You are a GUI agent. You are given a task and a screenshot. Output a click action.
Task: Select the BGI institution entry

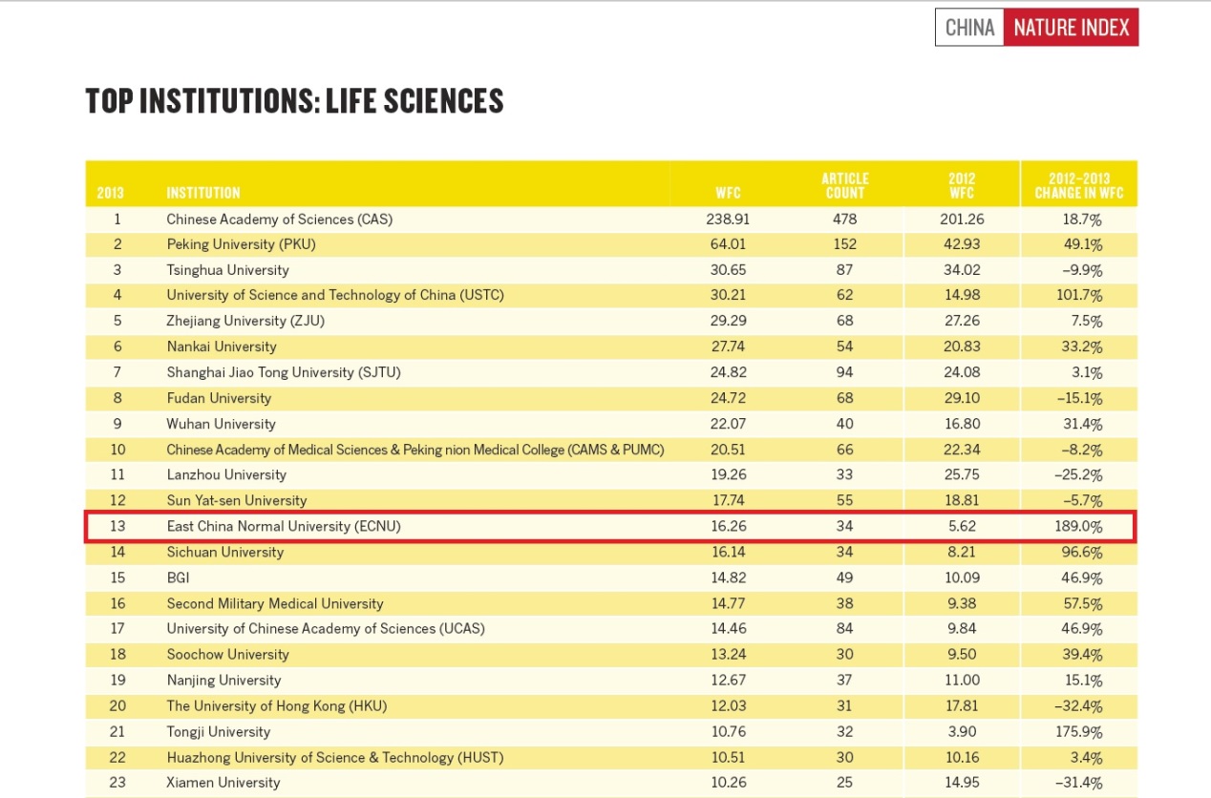point(178,577)
